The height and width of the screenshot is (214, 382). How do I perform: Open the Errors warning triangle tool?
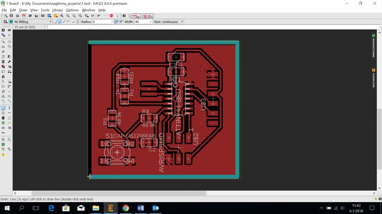3,155
